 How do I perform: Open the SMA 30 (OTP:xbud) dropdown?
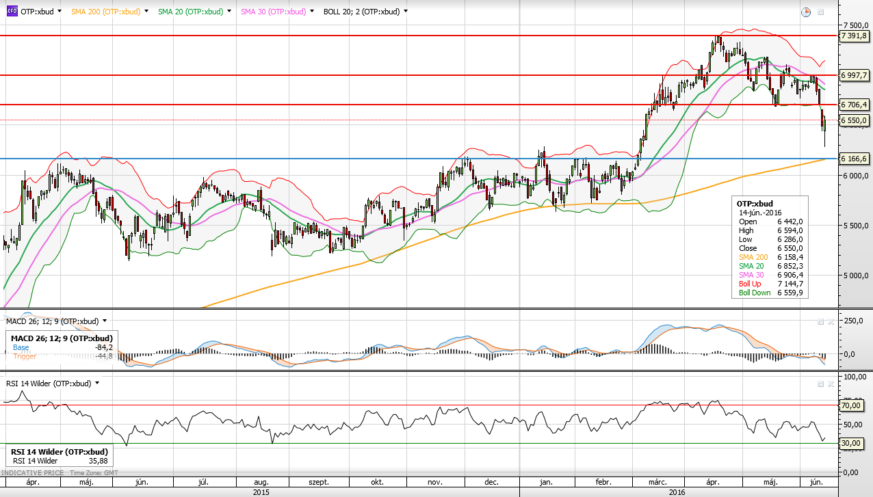point(312,12)
